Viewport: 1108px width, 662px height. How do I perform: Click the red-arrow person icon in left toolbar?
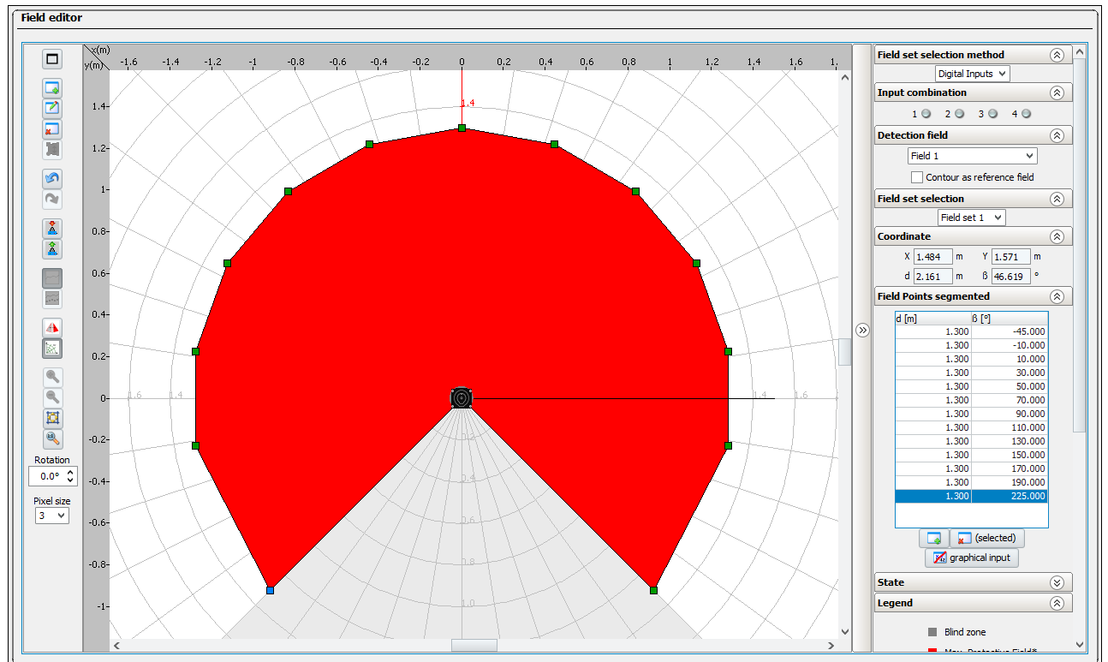point(52,229)
